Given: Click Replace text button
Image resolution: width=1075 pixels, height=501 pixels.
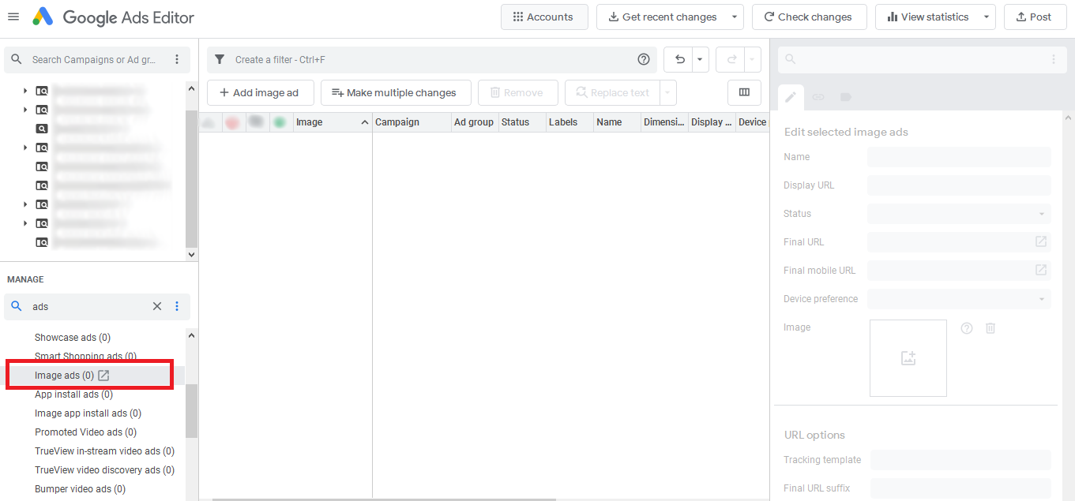Looking at the screenshot, I should point(613,92).
